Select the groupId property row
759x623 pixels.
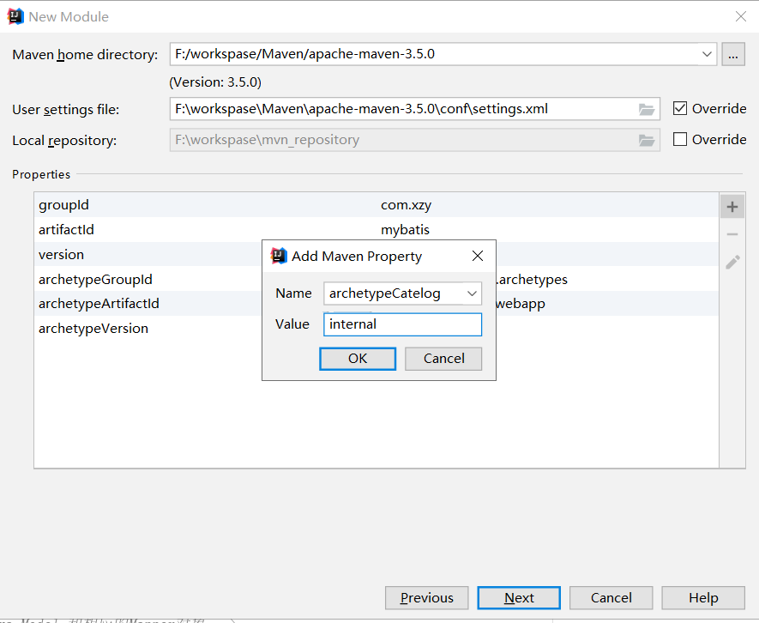click(x=376, y=205)
